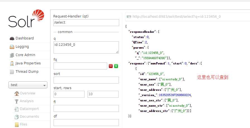This screenshot has height=128, width=250.
Task: Click the "user_name_str" line
Action: click(165, 106)
